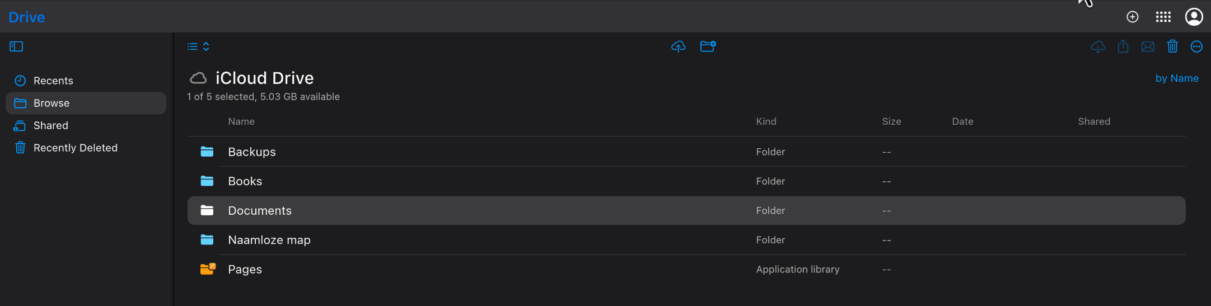Open the app launcher grid icon
1211x306 pixels.
point(1163,17)
